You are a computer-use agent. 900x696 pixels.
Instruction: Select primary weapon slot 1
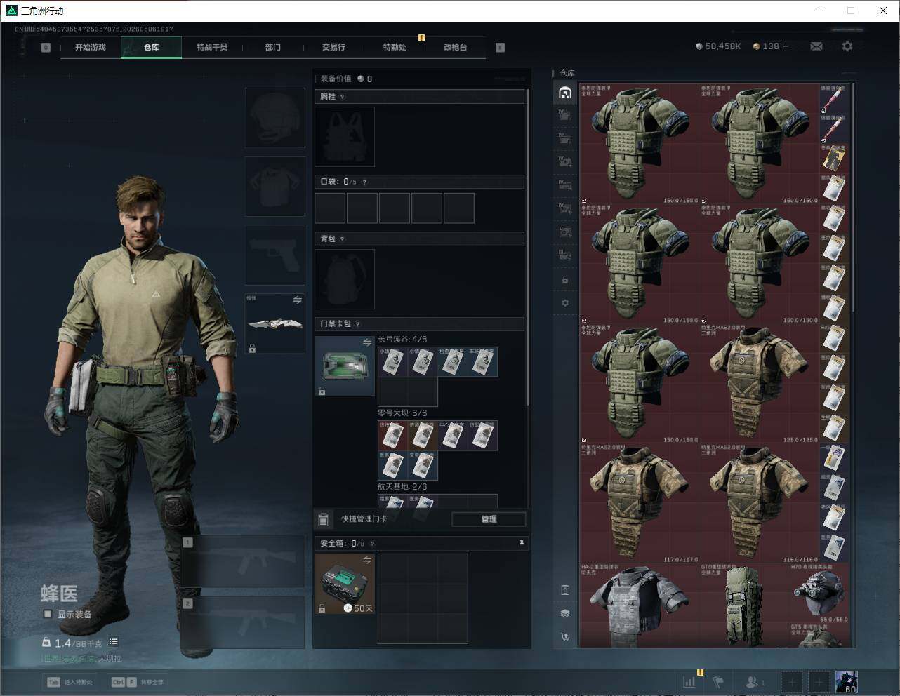pyautogui.click(x=243, y=561)
